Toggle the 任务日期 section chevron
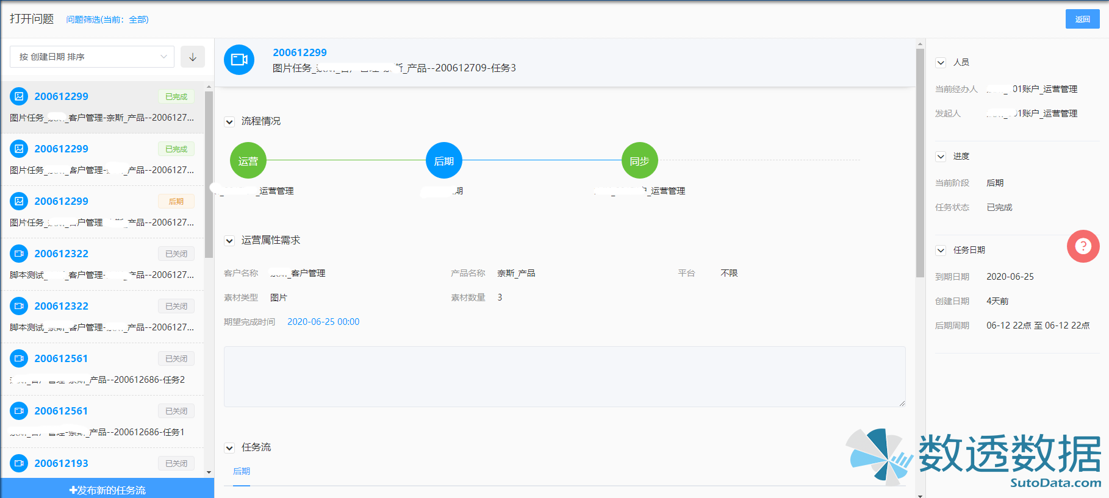 [x=941, y=251]
